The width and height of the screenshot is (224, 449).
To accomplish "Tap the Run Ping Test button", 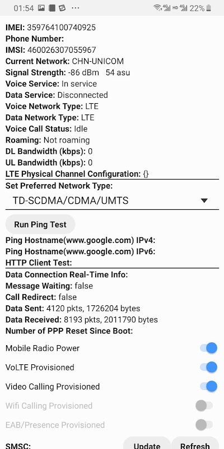I will [40, 224].
